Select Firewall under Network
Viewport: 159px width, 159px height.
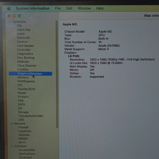tap(23, 127)
